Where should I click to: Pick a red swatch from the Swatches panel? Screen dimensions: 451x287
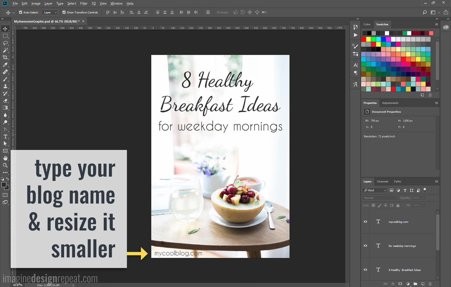(363, 39)
